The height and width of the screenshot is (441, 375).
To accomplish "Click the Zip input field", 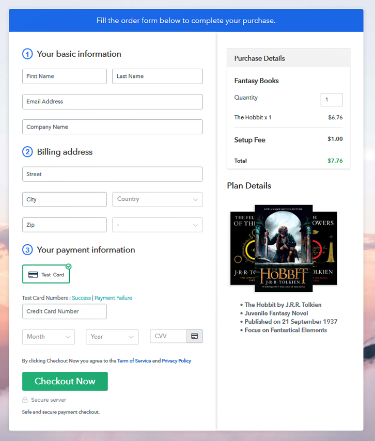I will coord(65,225).
